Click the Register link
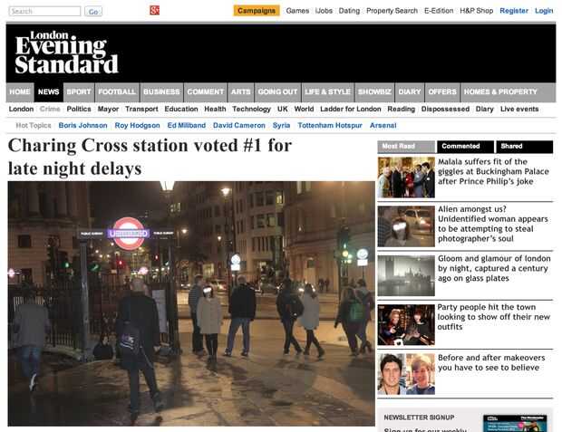562x432 pixels. [x=514, y=11]
